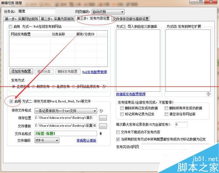Open help icon below method four list
Image resolution: width=219 pixels, height=173 pixels.
pos(208,94)
